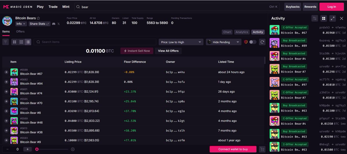Favorite Bitcoin Bears with the star icon
Image resolution: width=347 pixels, height=154 pixels.
coord(38,18)
